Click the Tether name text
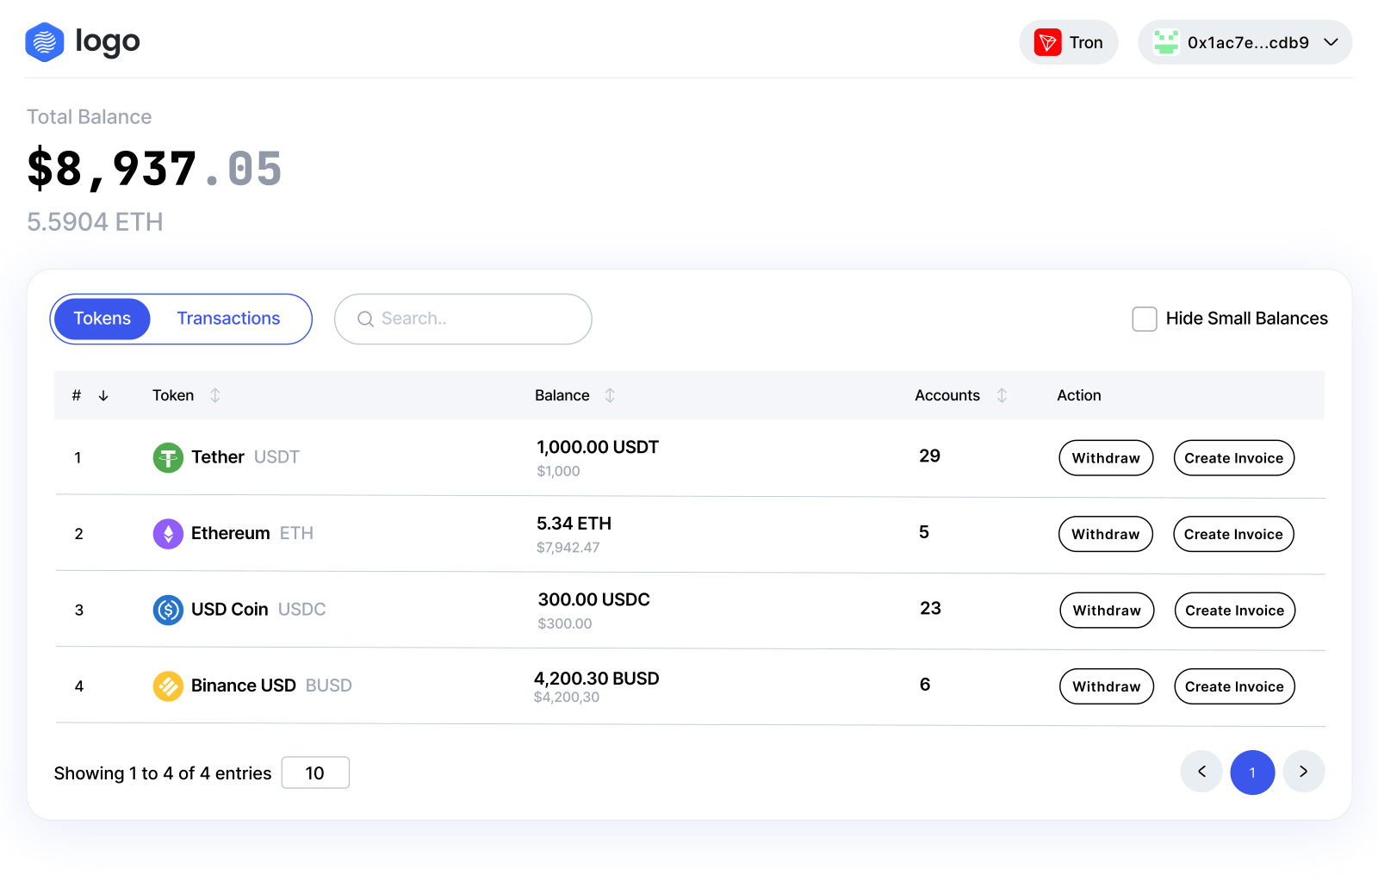 tap(218, 457)
